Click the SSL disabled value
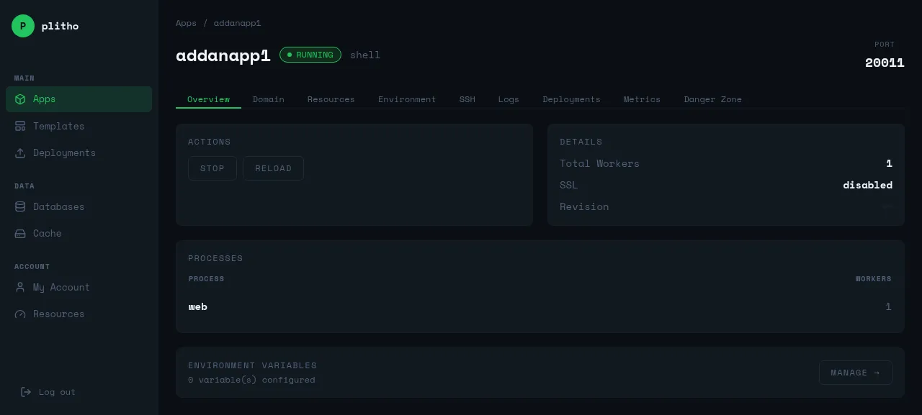This screenshot has height=415, width=922. [867, 185]
